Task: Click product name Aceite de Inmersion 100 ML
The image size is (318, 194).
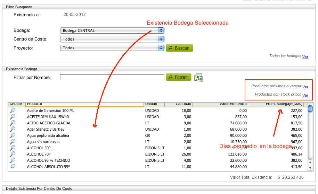Action: 50,111
